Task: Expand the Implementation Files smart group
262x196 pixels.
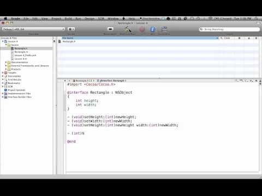Action: 3,94
